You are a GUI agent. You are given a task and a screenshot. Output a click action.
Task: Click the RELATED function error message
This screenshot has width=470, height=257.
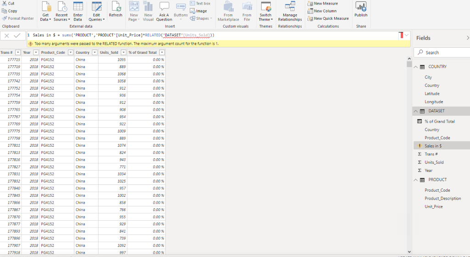(x=127, y=44)
